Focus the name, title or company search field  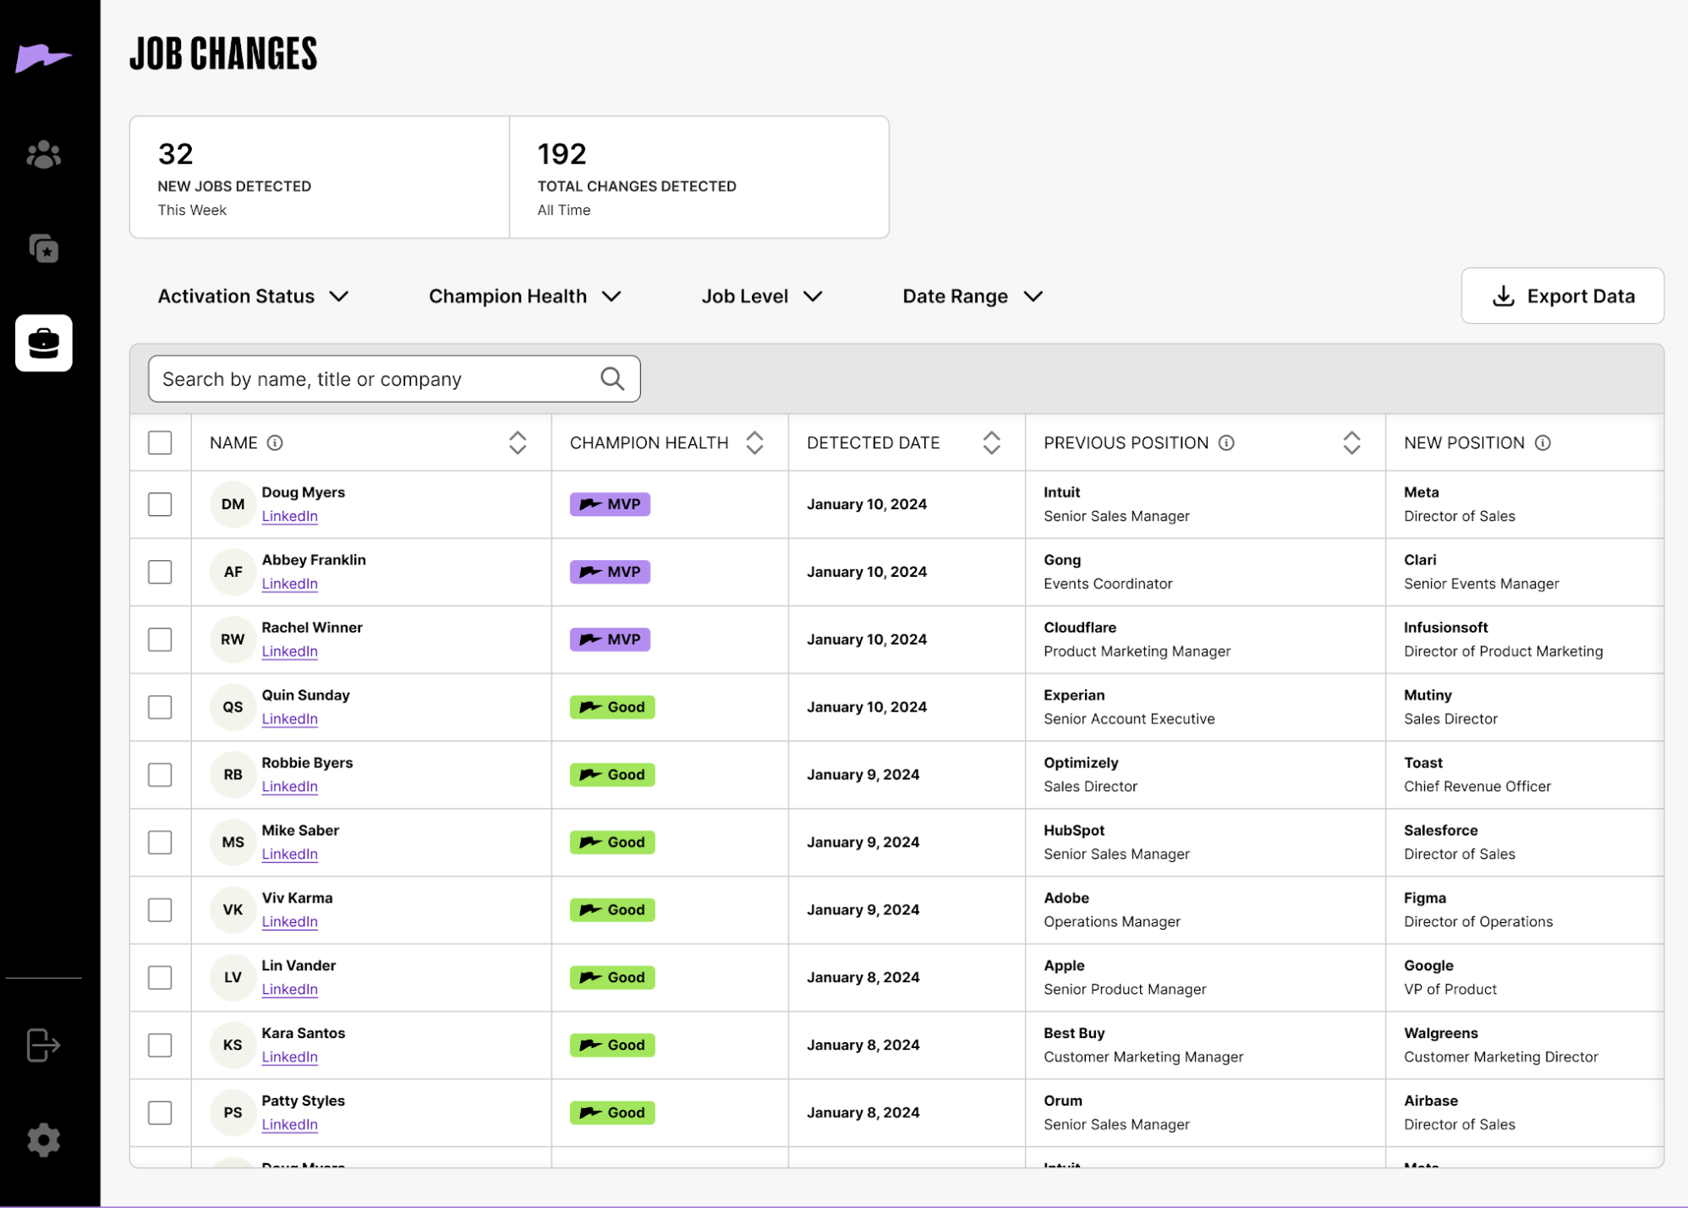tap(376, 379)
